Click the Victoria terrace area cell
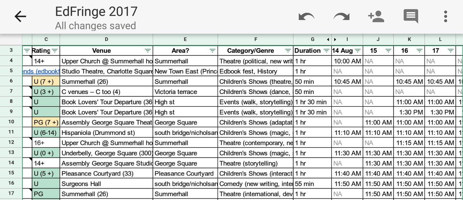The width and height of the screenshot is (463, 200). [185, 92]
